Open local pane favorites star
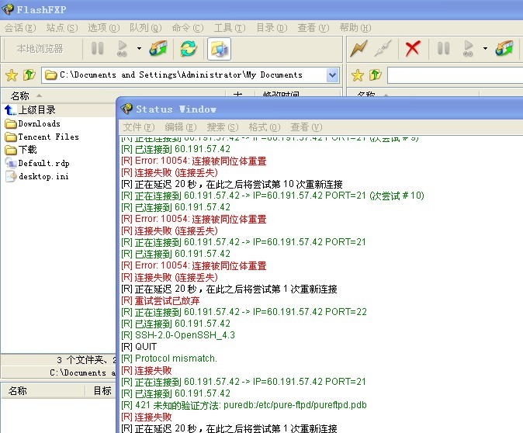523x433 pixels. click(x=12, y=75)
